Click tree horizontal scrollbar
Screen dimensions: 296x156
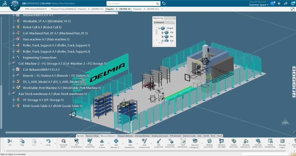[x=58, y=132]
